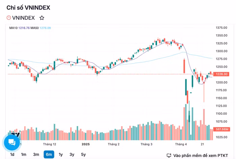236x159 pixels.
Task: Click the 561.66M volume label
Action: tap(223, 129)
